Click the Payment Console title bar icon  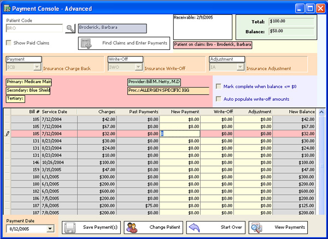(x=7, y=9)
